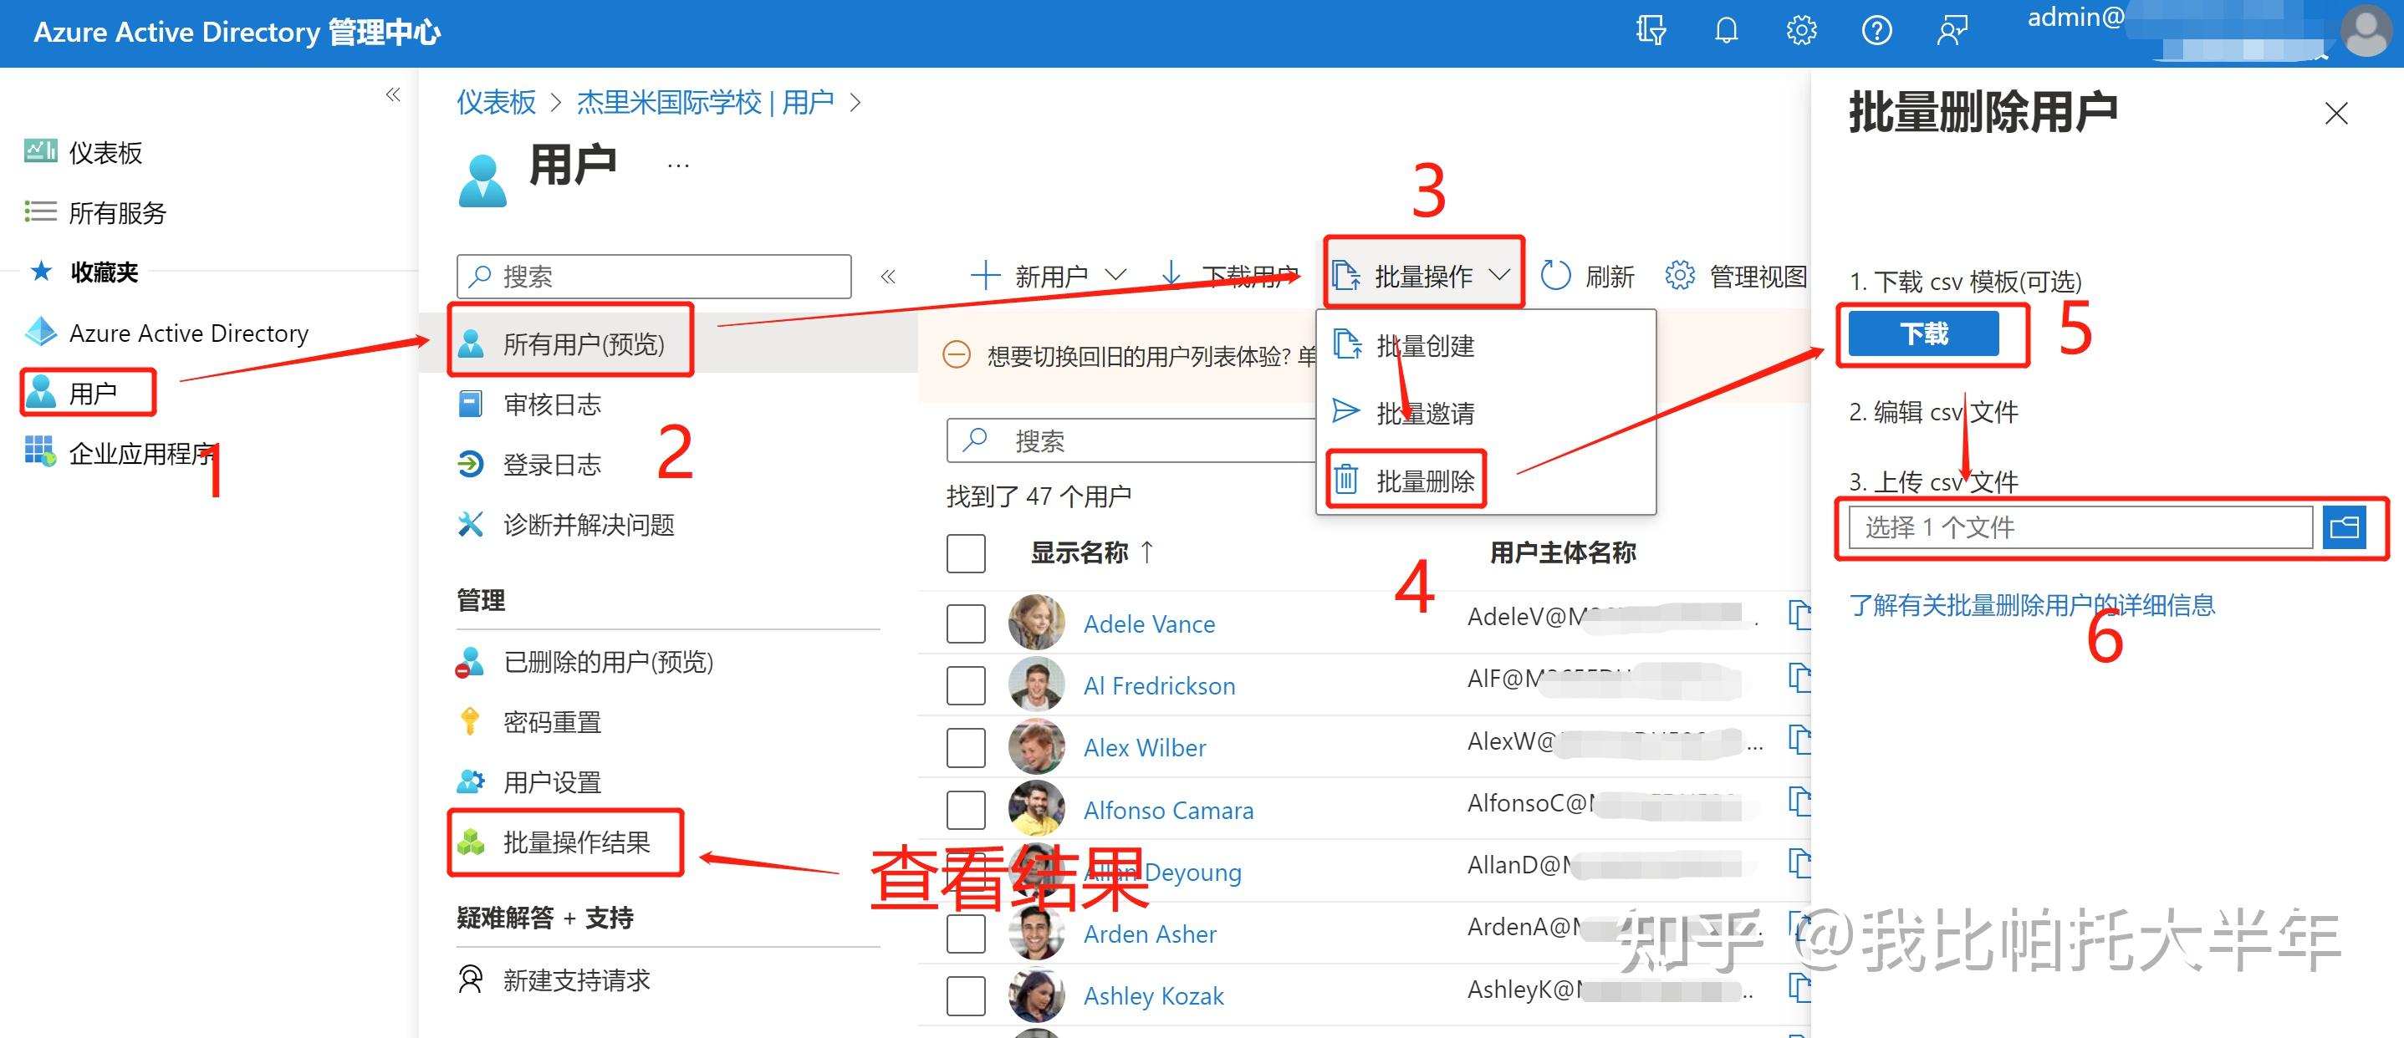Open Adele Vance user profile link
The image size is (2404, 1038).
click(1149, 623)
